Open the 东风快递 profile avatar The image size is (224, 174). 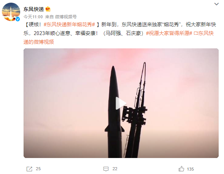tap(11, 12)
